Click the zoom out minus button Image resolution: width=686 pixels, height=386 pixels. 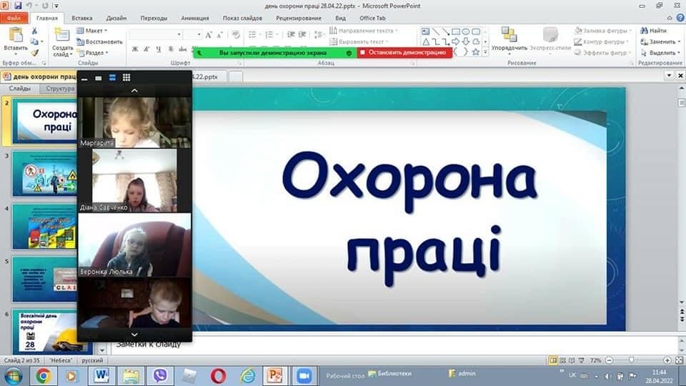tap(609, 360)
